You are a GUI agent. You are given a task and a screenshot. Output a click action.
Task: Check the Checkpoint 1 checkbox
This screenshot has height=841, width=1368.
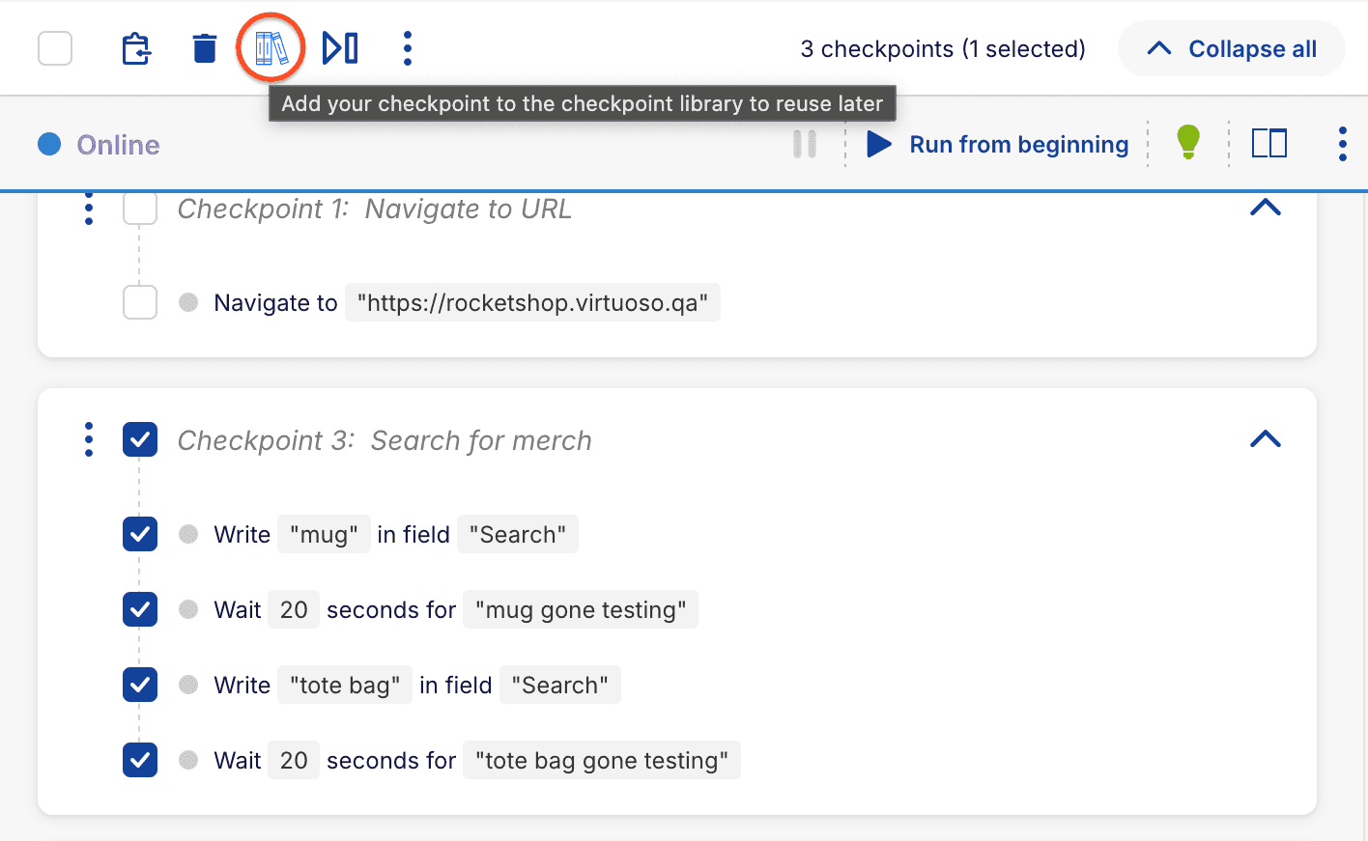pyautogui.click(x=139, y=208)
